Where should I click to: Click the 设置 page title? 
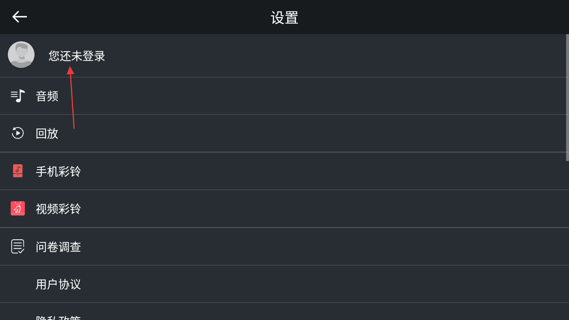tap(284, 17)
